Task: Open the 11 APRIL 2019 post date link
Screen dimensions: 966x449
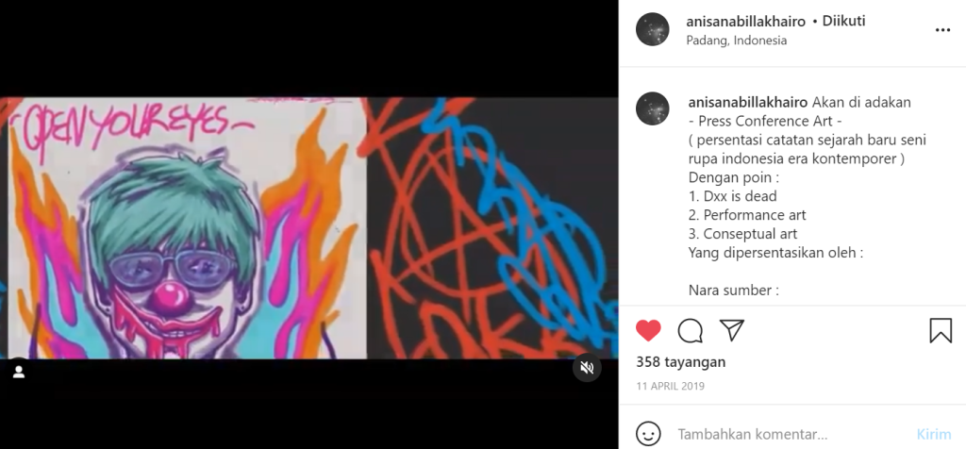Action: (671, 387)
